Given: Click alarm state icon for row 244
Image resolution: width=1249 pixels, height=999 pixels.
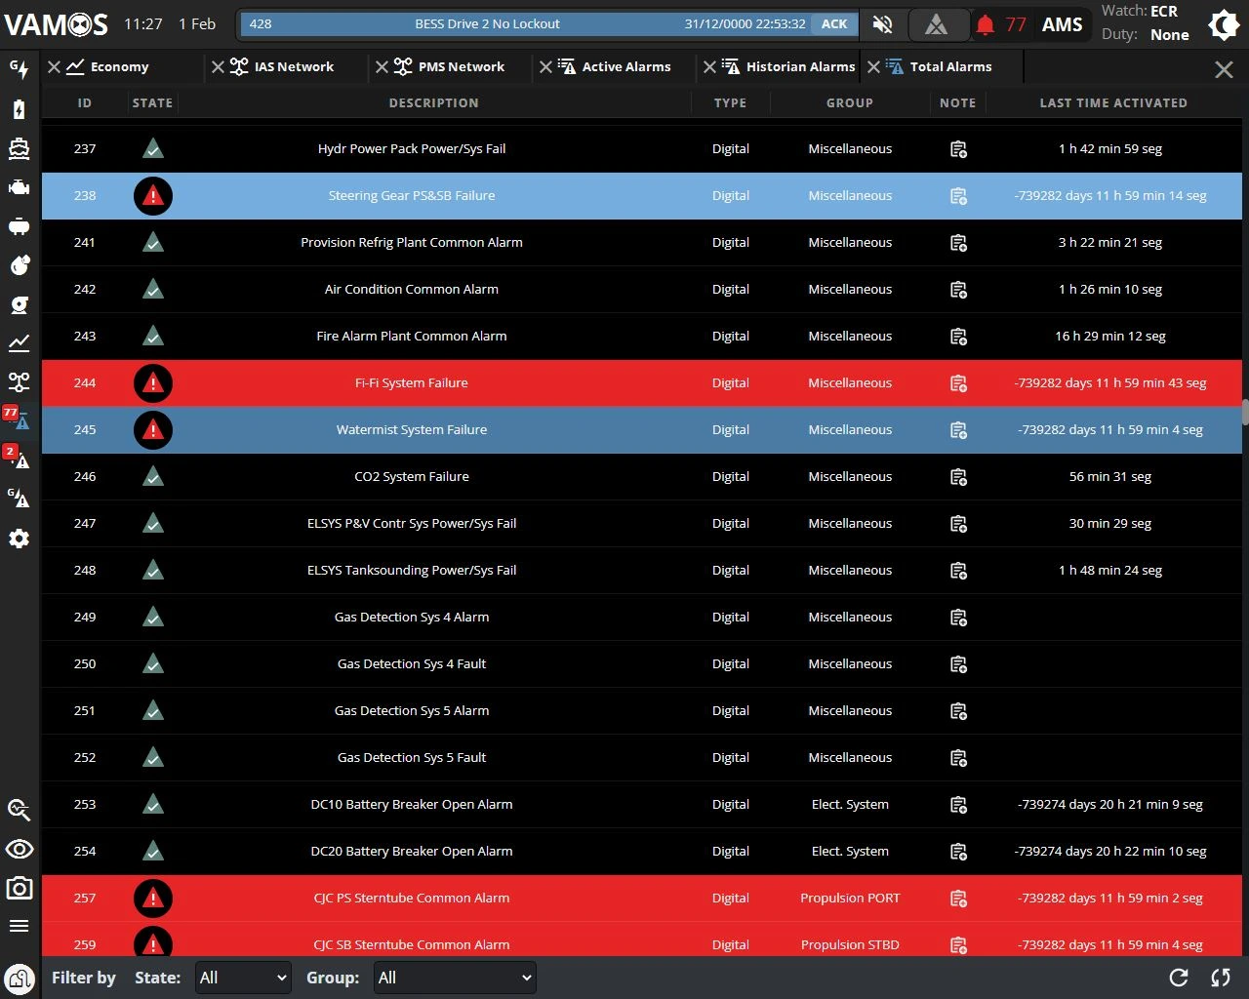Looking at the screenshot, I should pos(152,383).
